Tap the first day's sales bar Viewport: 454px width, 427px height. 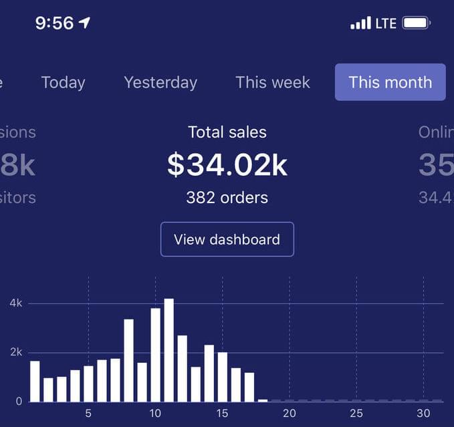tap(35, 382)
